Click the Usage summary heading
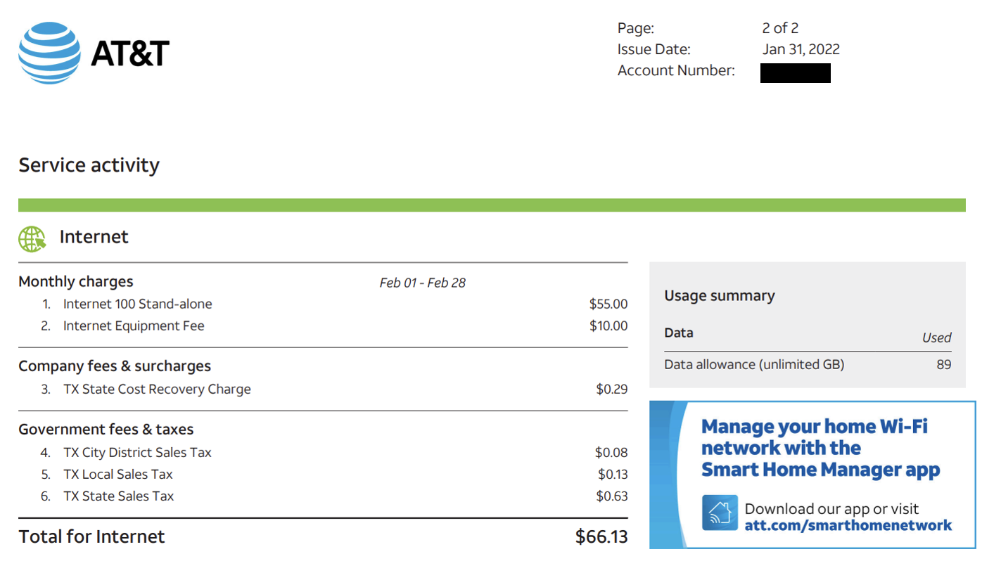 click(x=719, y=295)
